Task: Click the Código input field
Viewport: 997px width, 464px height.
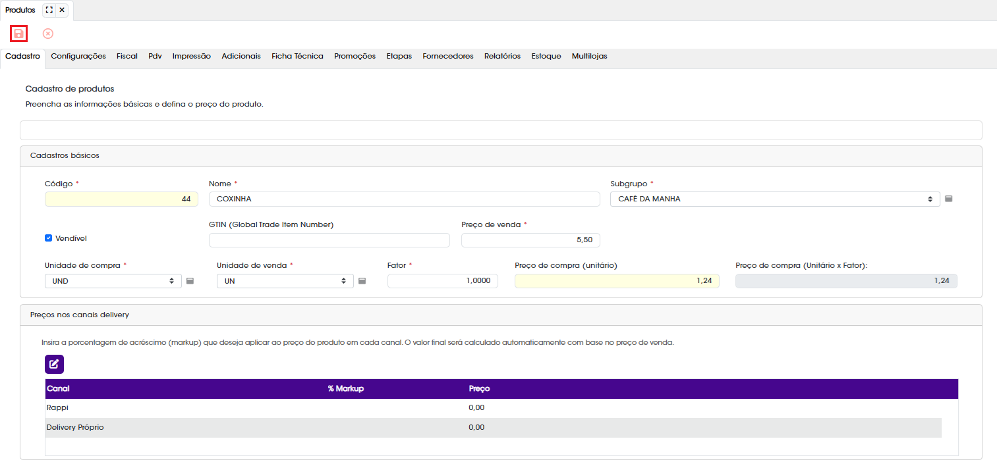Action: click(x=121, y=199)
